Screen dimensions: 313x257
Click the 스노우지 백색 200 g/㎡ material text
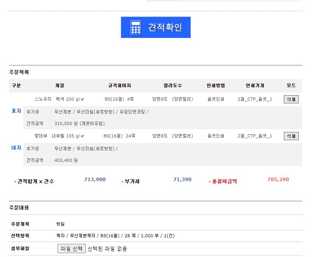tap(59, 99)
